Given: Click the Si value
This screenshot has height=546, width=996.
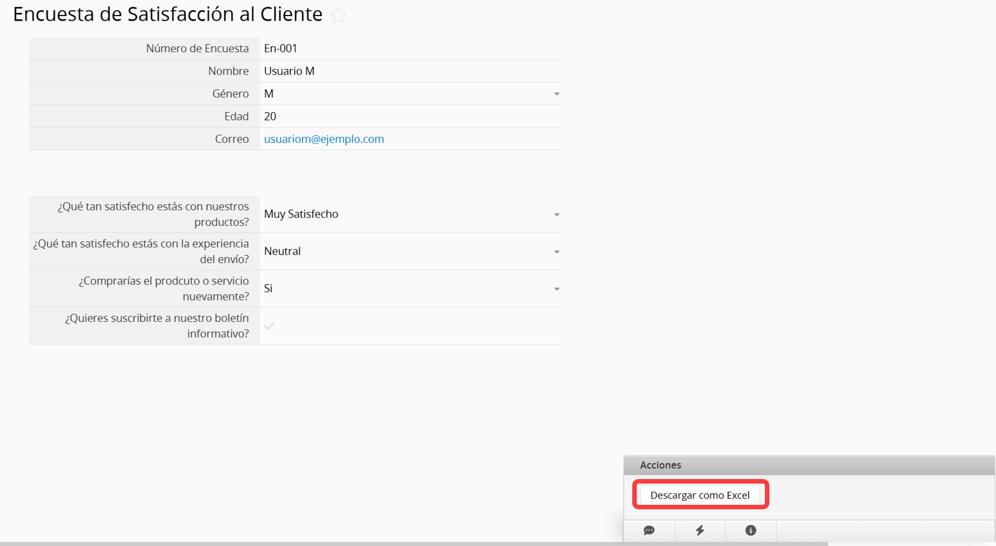Looking at the screenshot, I should pyautogui.click(x=268, y=288).
